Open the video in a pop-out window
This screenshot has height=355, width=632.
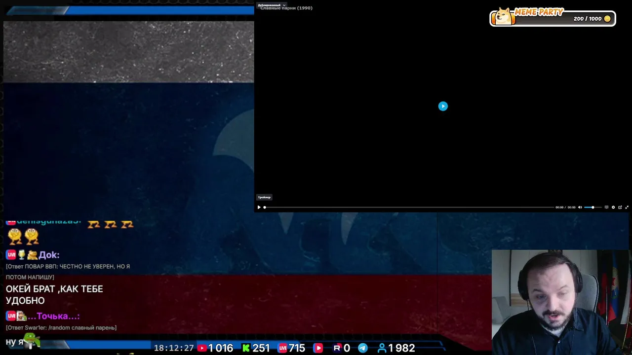tap(620, 207)
